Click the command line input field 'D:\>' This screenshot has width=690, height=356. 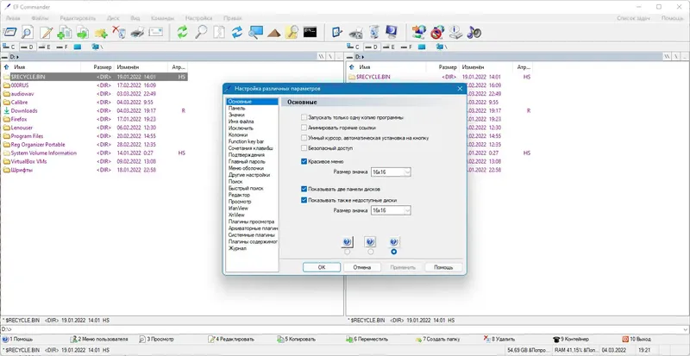345,329
